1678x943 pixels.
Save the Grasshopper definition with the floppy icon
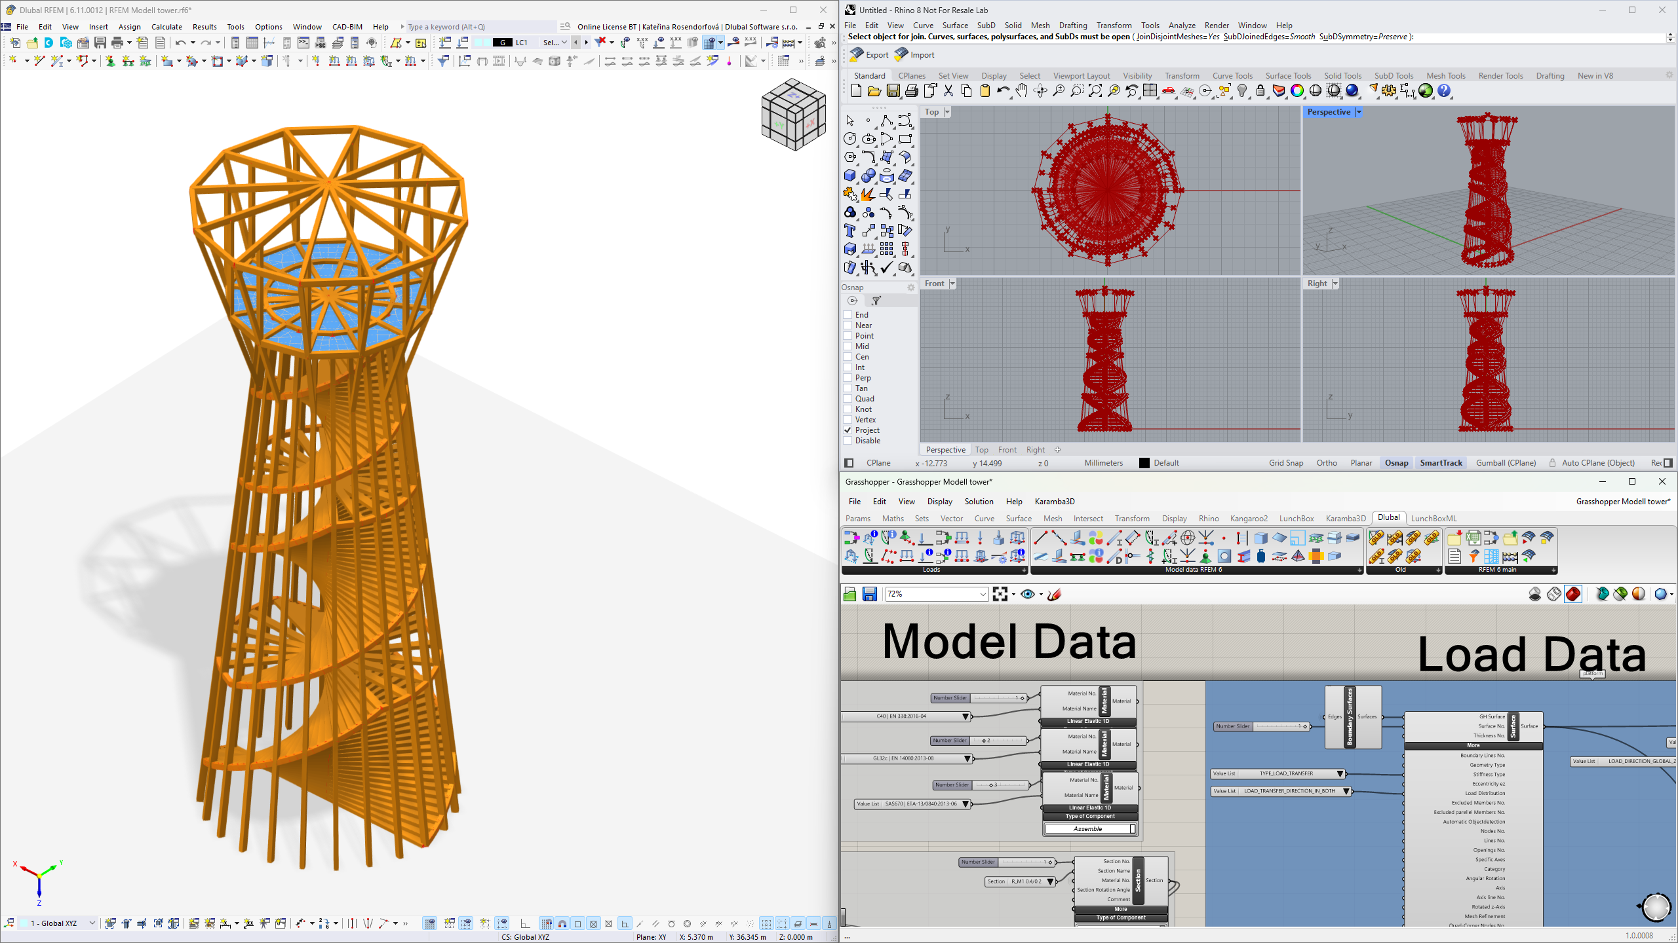pos(869,594)
